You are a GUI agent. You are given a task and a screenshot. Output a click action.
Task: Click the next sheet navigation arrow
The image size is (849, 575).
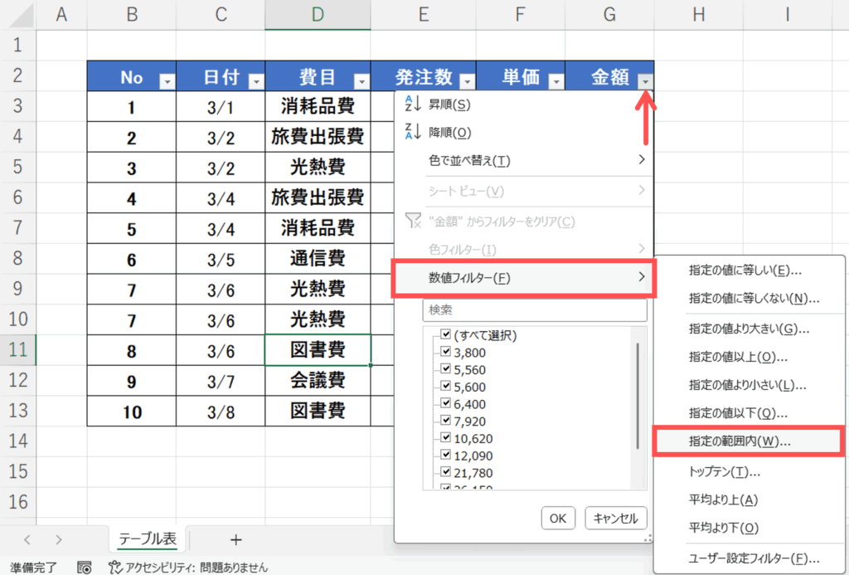click(58, 540)
